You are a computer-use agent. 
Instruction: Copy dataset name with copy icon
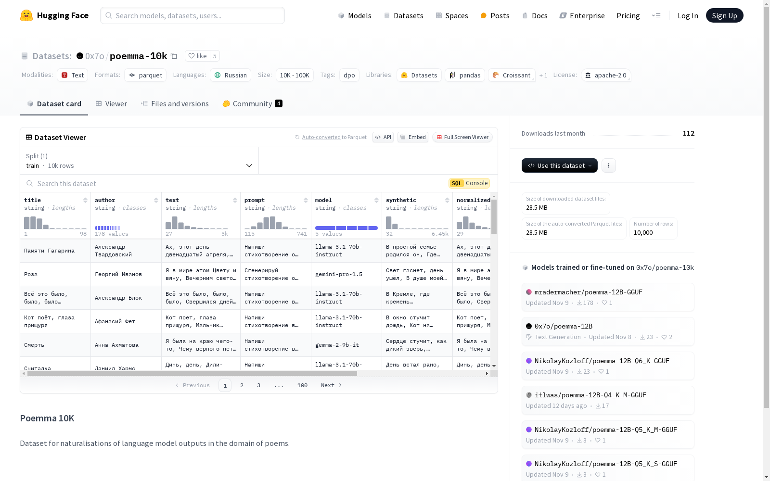tap(174, 56)
